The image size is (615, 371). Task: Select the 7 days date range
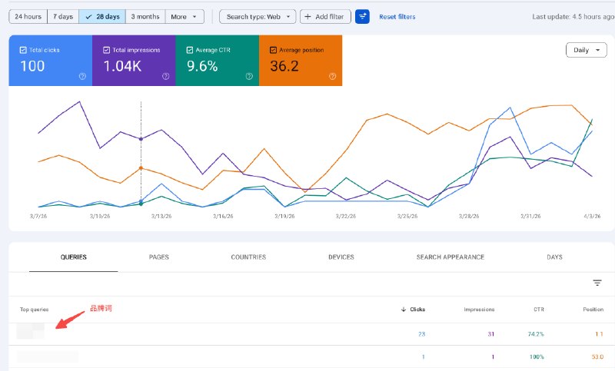(x=63, y=16)
